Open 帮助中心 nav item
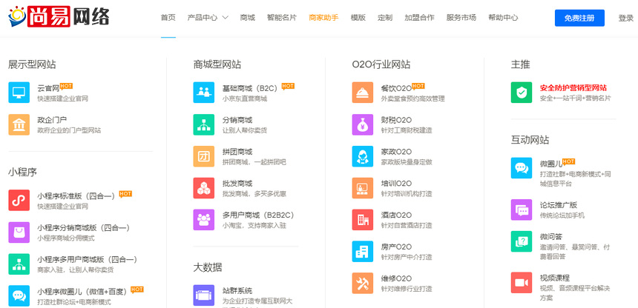638x308 pixels. point(503,18)
